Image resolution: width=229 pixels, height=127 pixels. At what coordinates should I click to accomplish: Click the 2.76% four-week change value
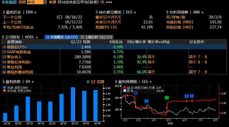tap(118, 72)
